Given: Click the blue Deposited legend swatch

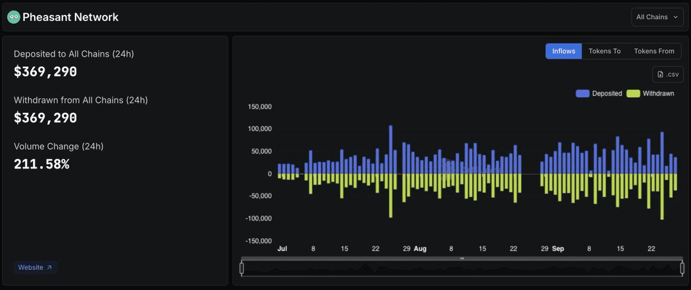Looking at the screenshot, I should point(582,93).
